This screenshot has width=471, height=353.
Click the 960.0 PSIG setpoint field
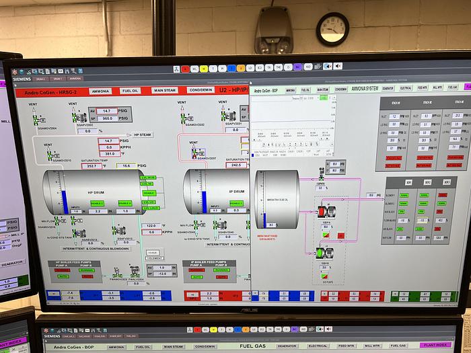coord(106,118)
